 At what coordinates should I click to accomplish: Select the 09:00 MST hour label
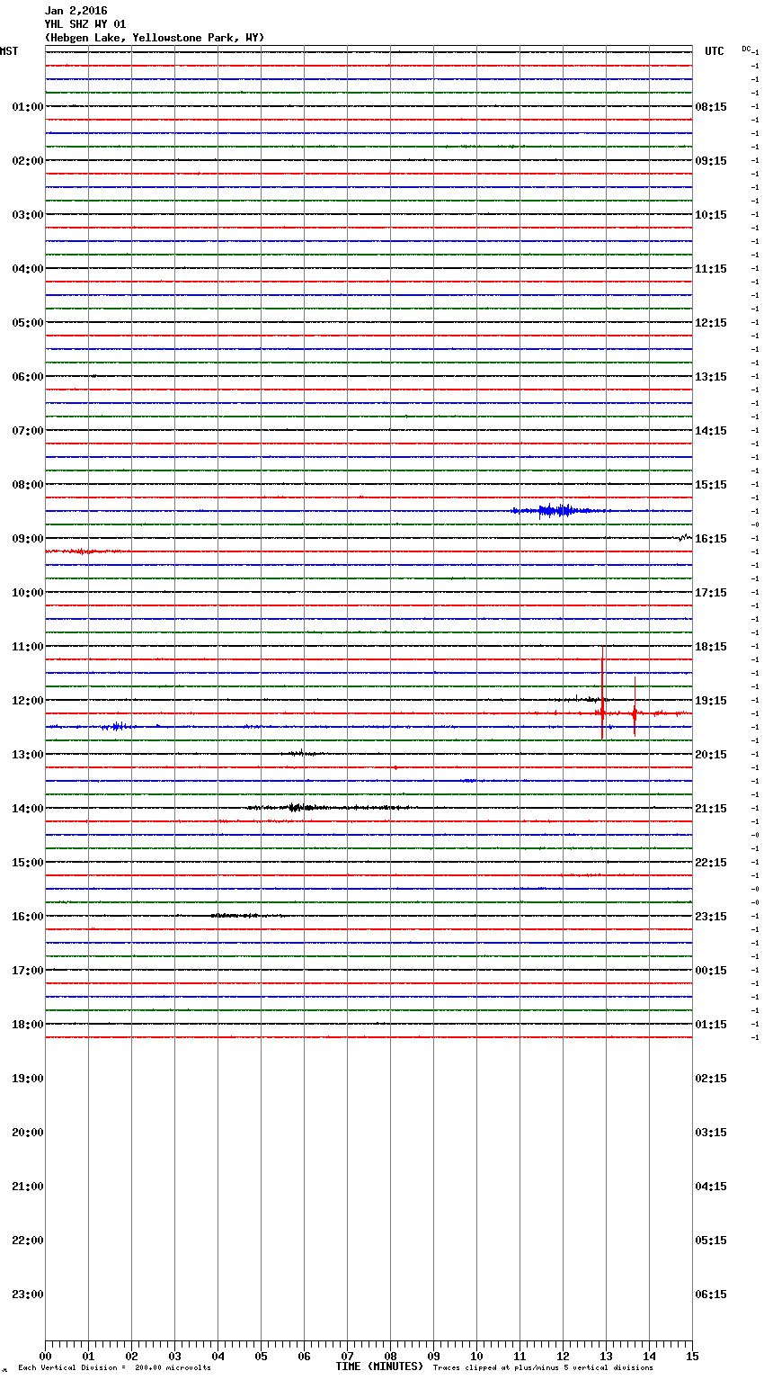click(28, 539)
